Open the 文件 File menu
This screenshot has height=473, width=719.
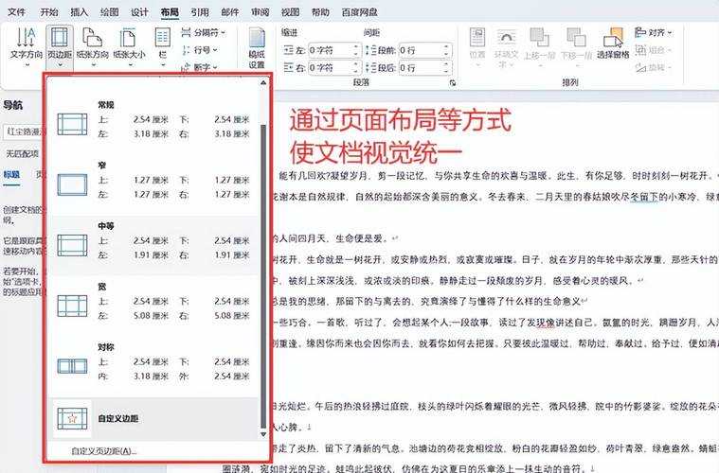point(16,12)
